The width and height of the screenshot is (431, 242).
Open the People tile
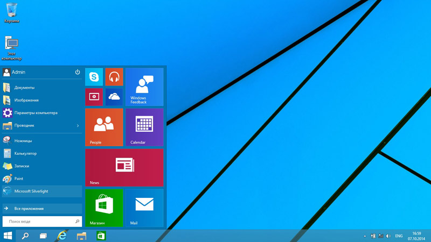(104, 127)
